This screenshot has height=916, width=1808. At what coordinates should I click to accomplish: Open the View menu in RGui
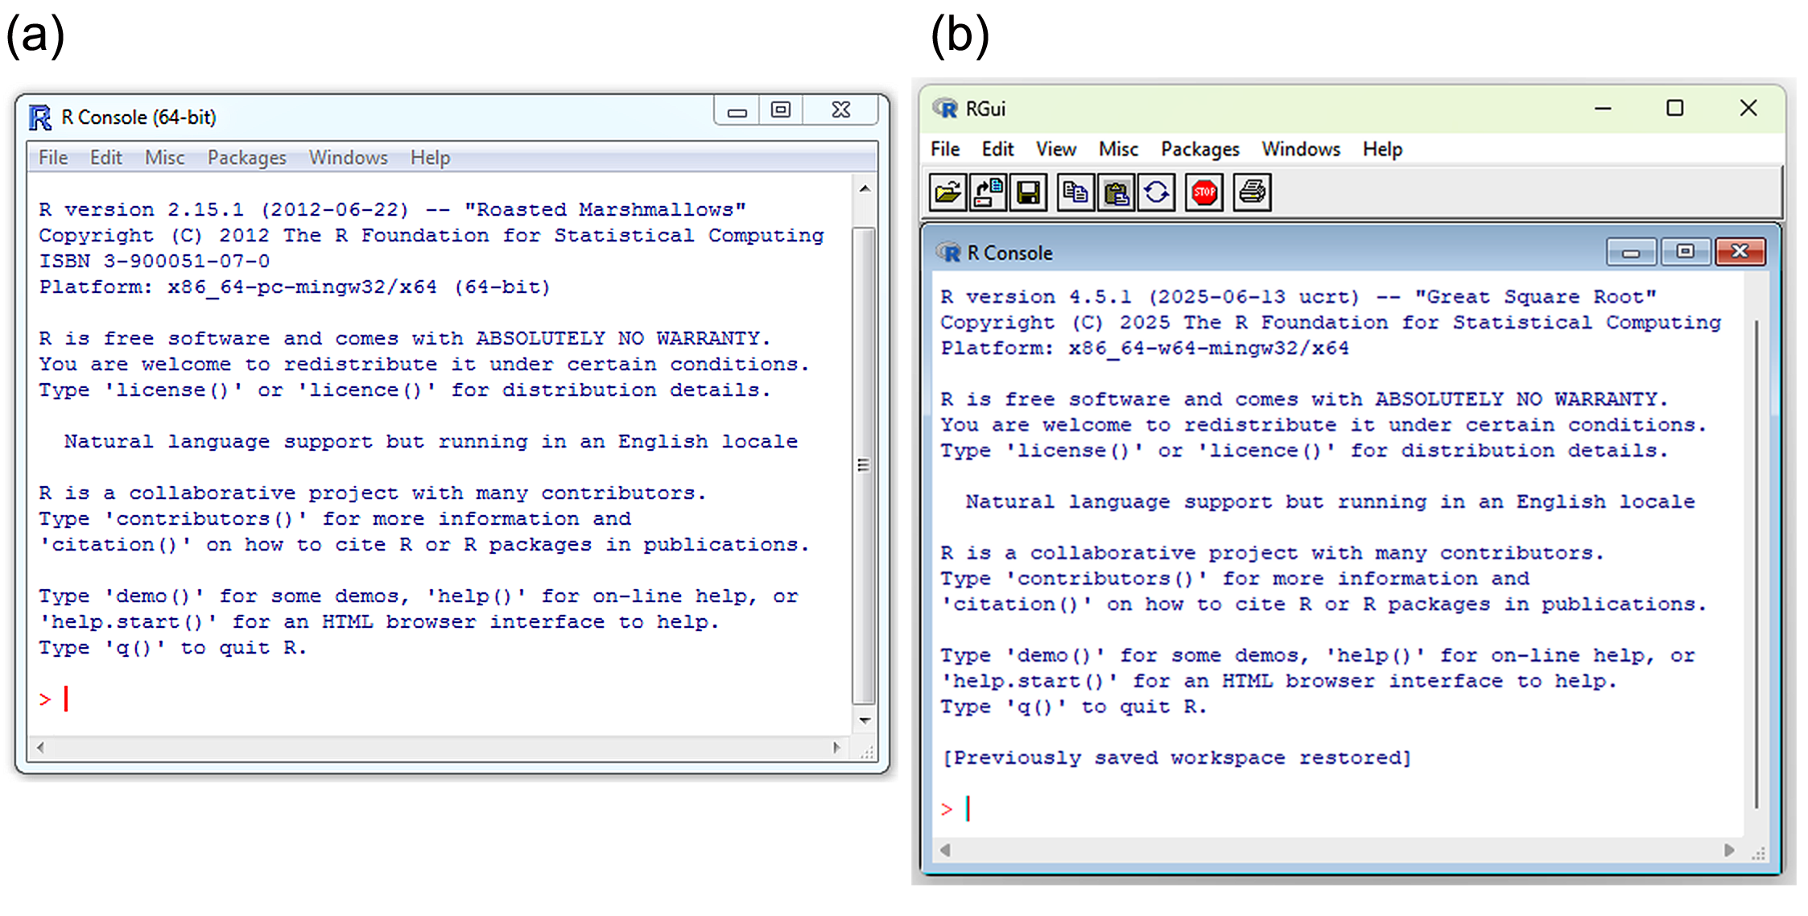pos(1056,149)
